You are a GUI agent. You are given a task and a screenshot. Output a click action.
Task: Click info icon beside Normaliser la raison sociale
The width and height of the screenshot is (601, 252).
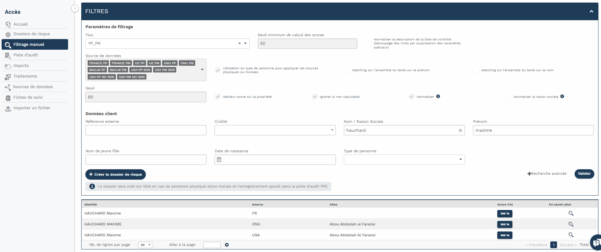tap(562, 97)
